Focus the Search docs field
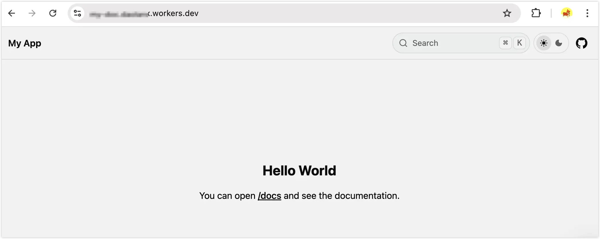 (x=453, y=43)
